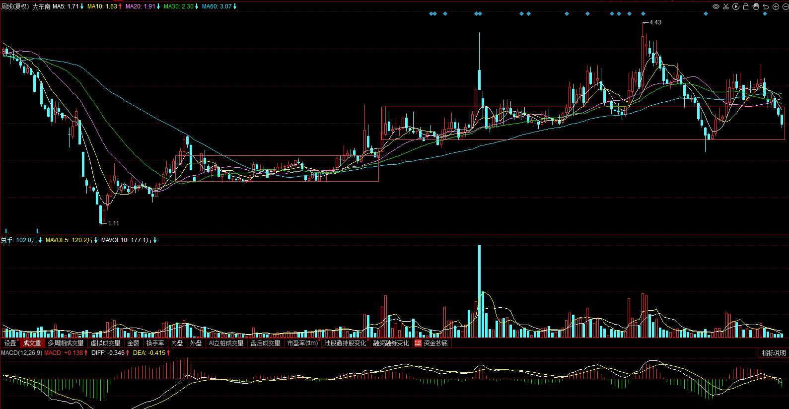Image resolution: width=789 pixels, height=409 pixels.
Task: Toggle the unlock padlock icon
Action: click(746, 6)
